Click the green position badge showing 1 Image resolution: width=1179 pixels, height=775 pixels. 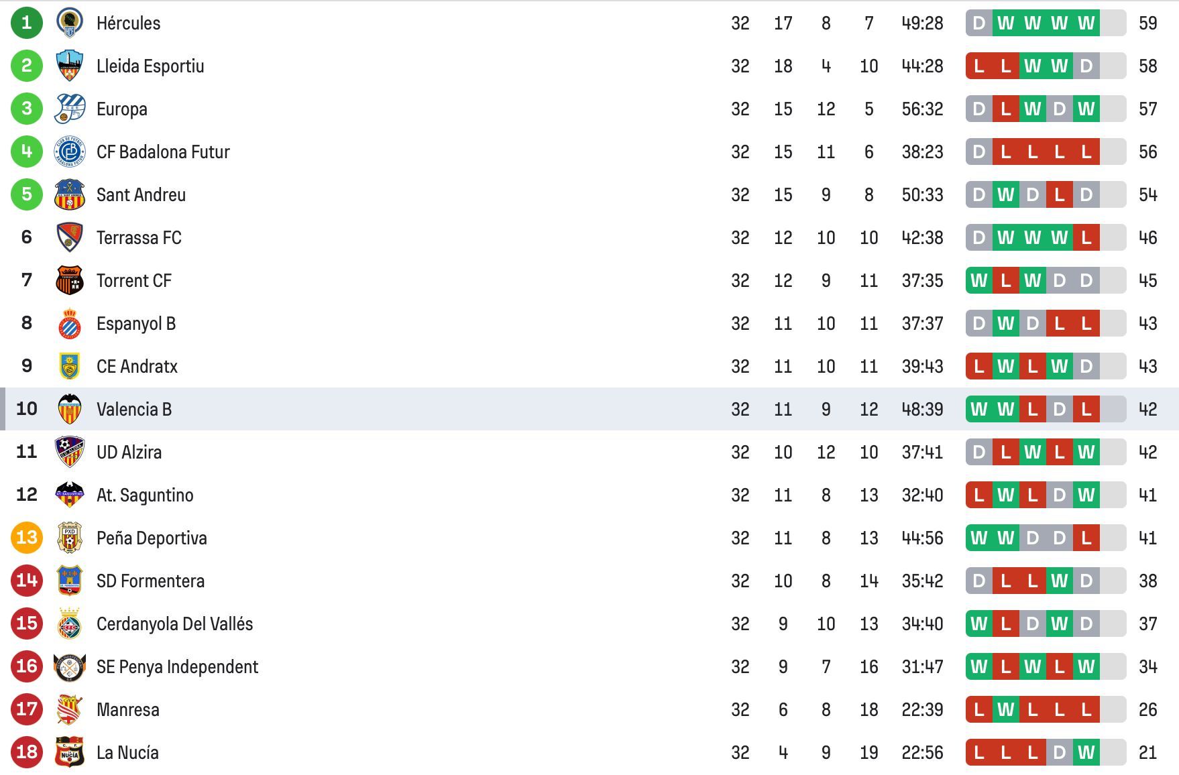point(25,22)
